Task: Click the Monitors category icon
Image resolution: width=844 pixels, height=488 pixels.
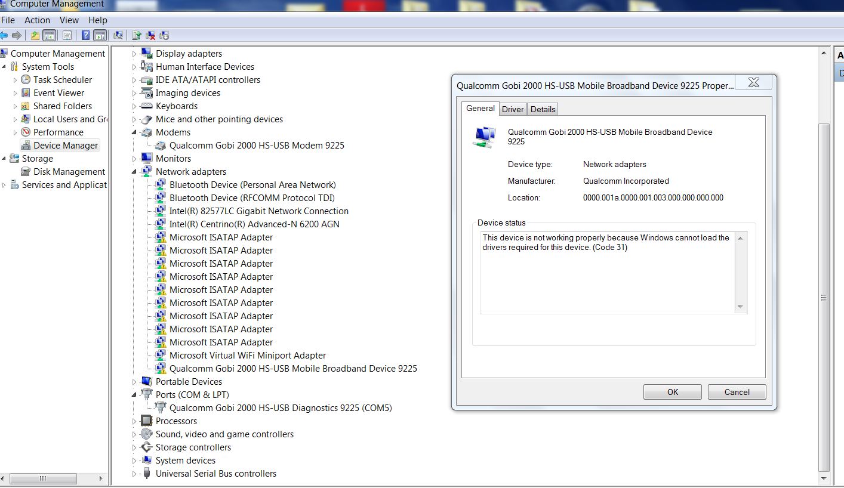Action: pyautogui.click(x=146, y=158)
